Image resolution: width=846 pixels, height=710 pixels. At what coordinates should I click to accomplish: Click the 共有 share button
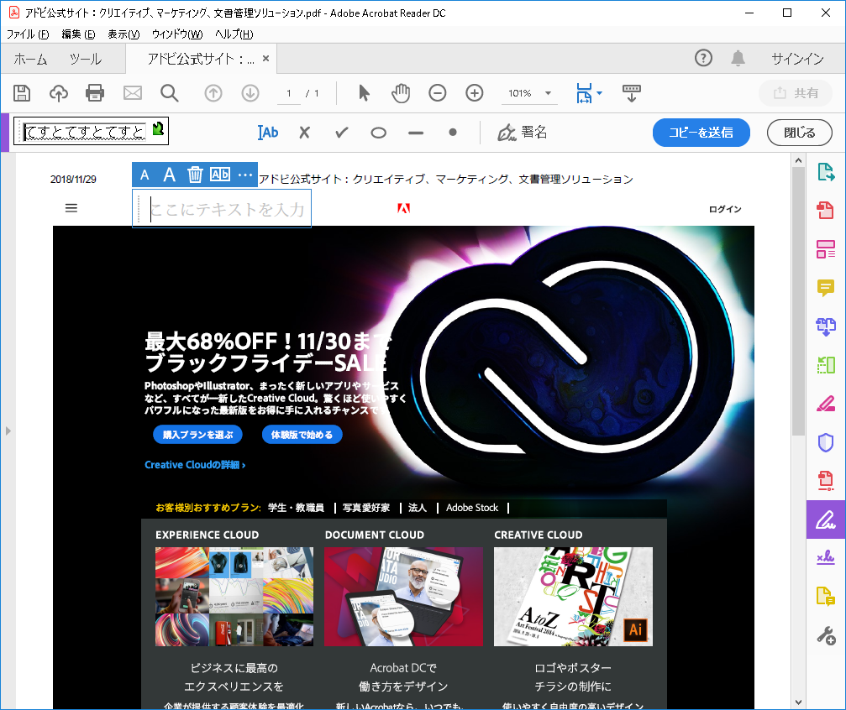click(x=796, y=93)
